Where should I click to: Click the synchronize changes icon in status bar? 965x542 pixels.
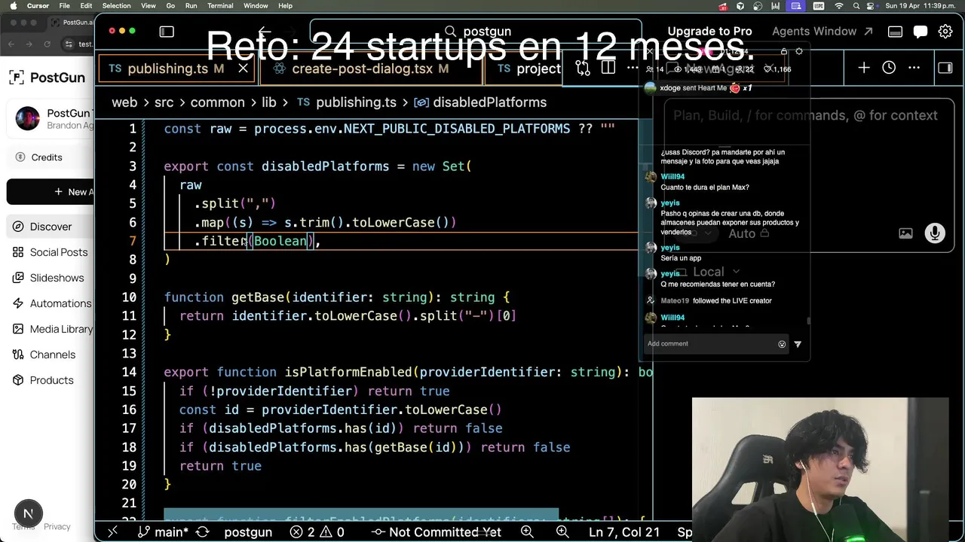click(202, 532)
